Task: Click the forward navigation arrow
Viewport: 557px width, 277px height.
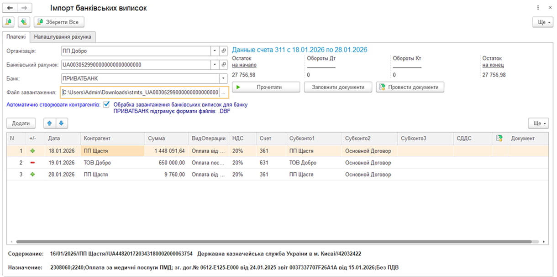Action: 25,8
